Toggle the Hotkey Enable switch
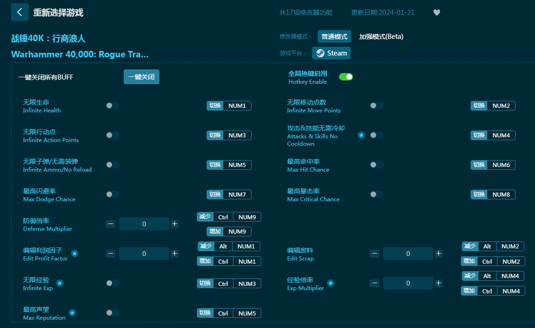Screen dimensions: 535x328 [x=346, y=77]
